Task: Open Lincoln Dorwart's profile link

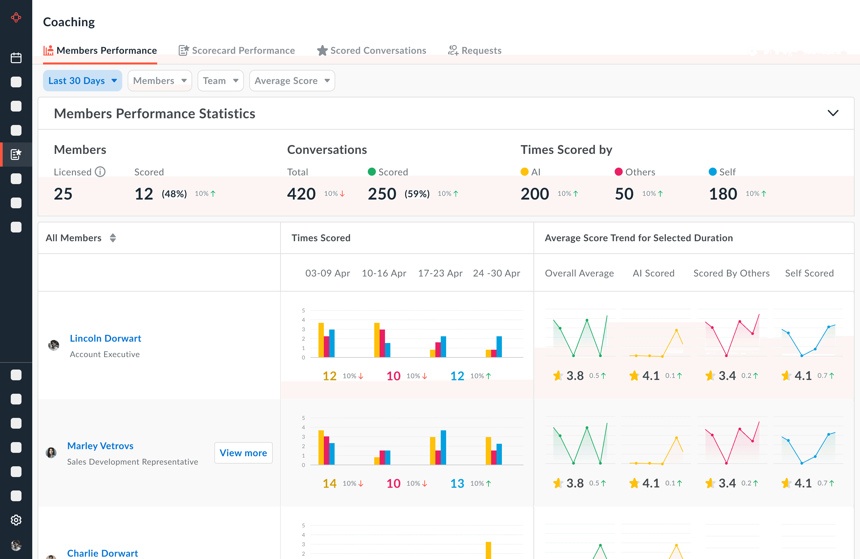Action: point(105,338)
